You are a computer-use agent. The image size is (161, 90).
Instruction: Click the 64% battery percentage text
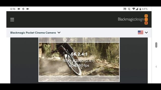[x=145, y=9]
